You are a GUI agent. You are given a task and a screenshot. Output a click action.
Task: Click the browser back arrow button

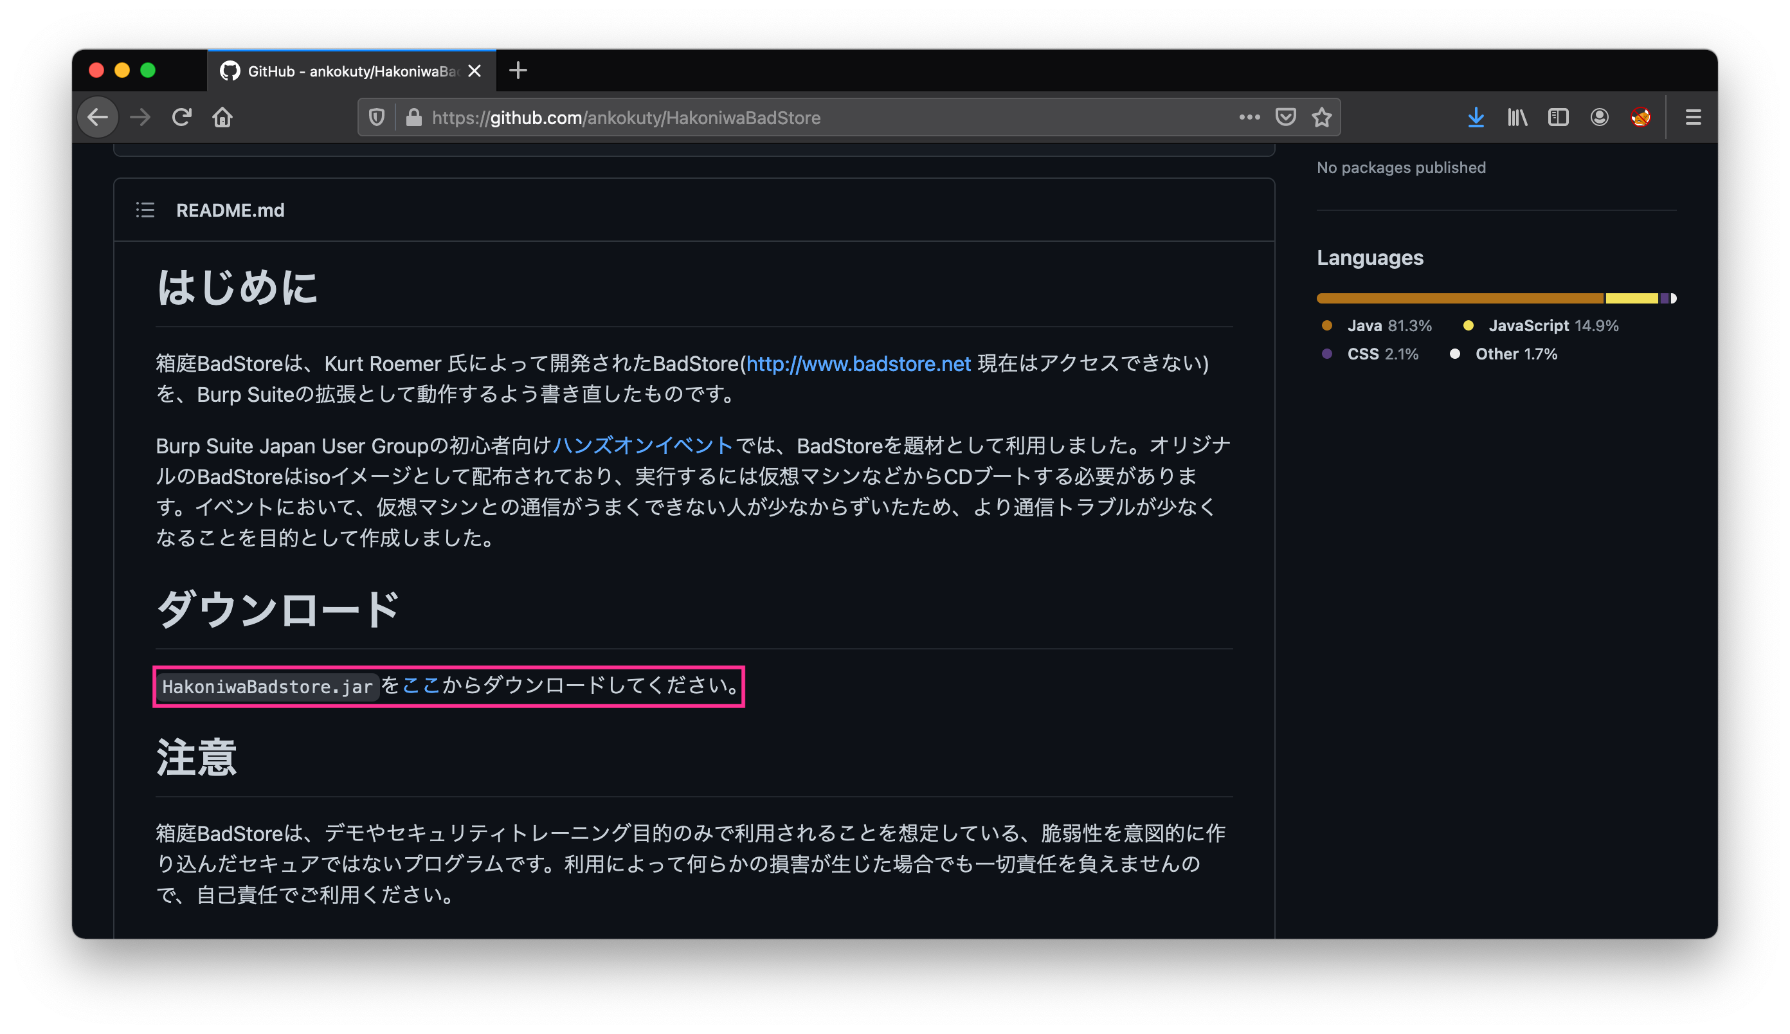tap(98, 117)
